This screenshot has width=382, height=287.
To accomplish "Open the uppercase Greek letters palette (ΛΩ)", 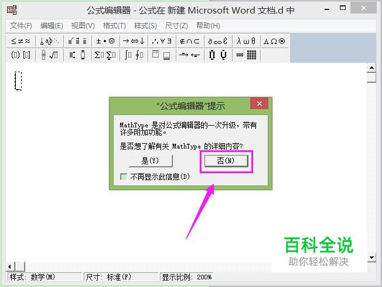I will (x=274, y=41).
